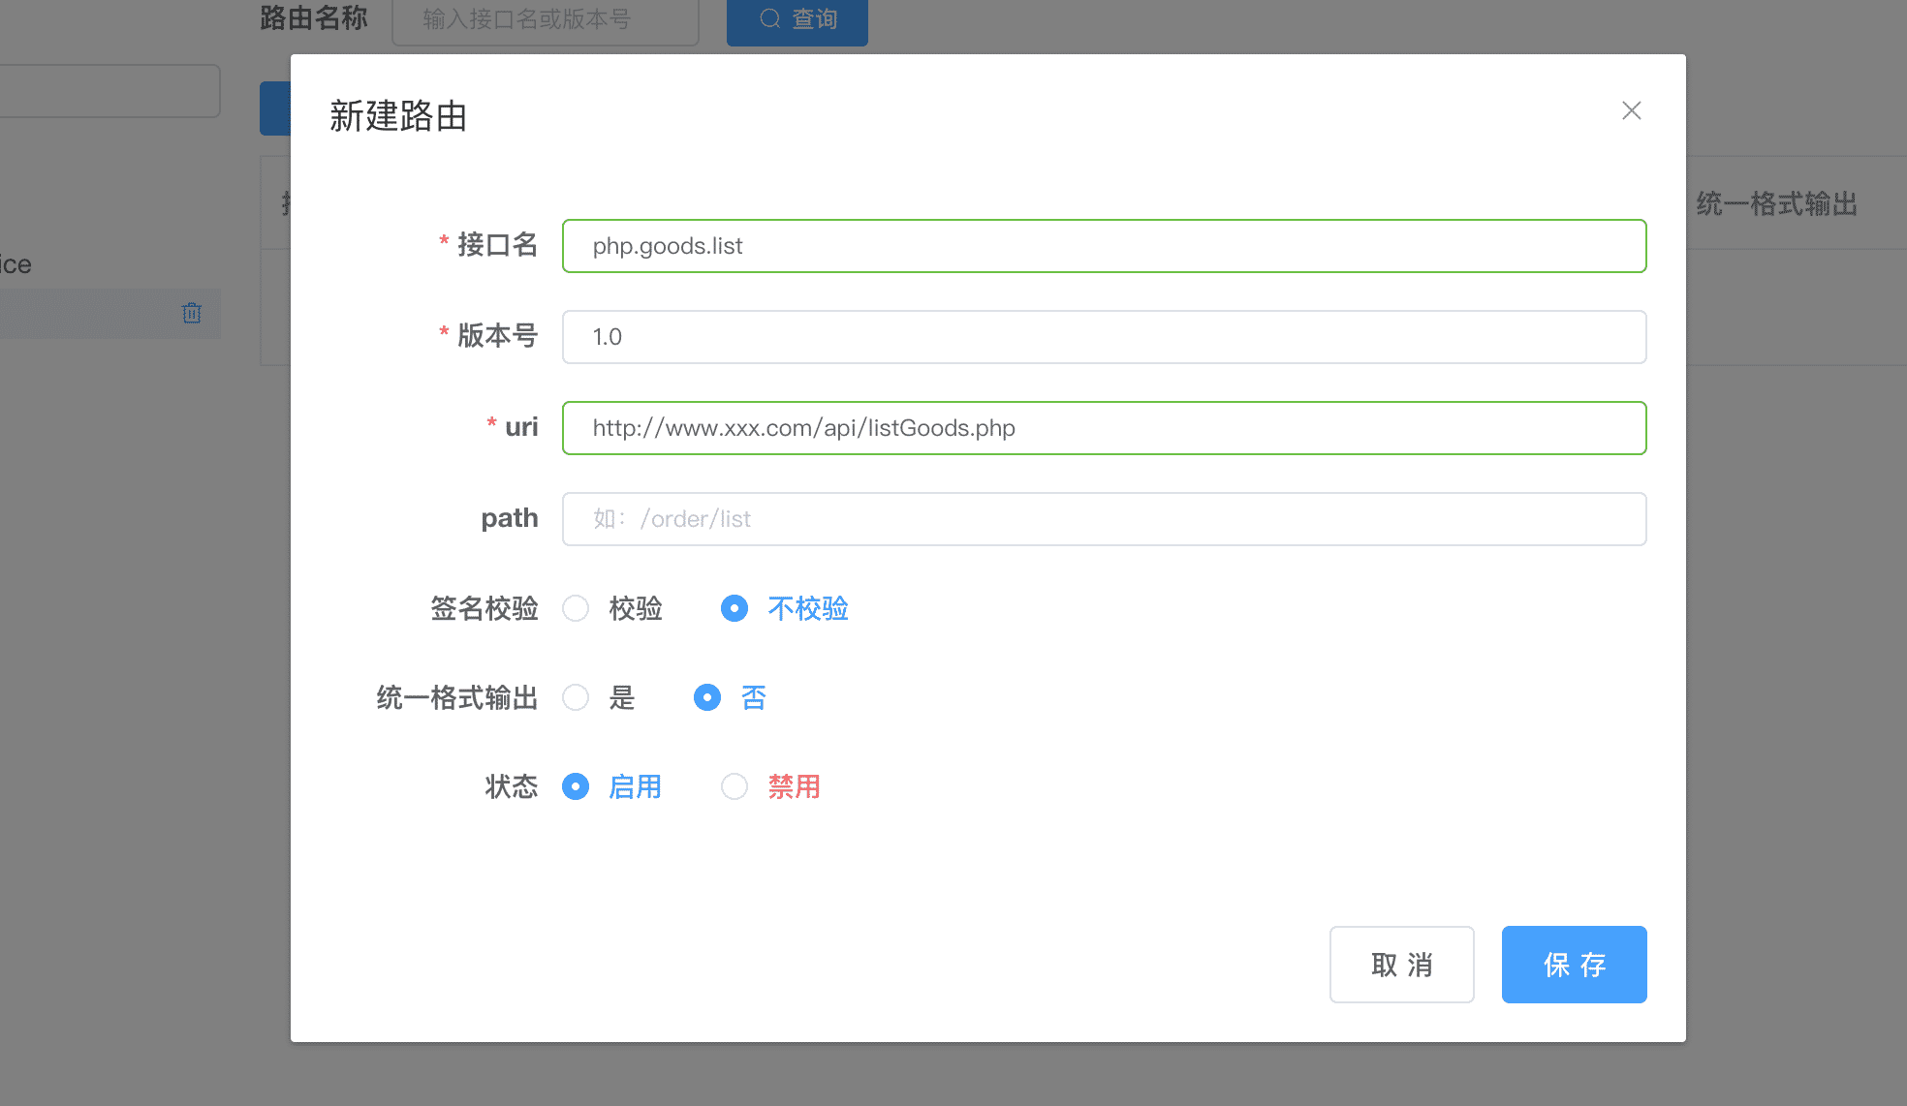Close the 新建路由 dialog with X icon

coord(1631,111)
